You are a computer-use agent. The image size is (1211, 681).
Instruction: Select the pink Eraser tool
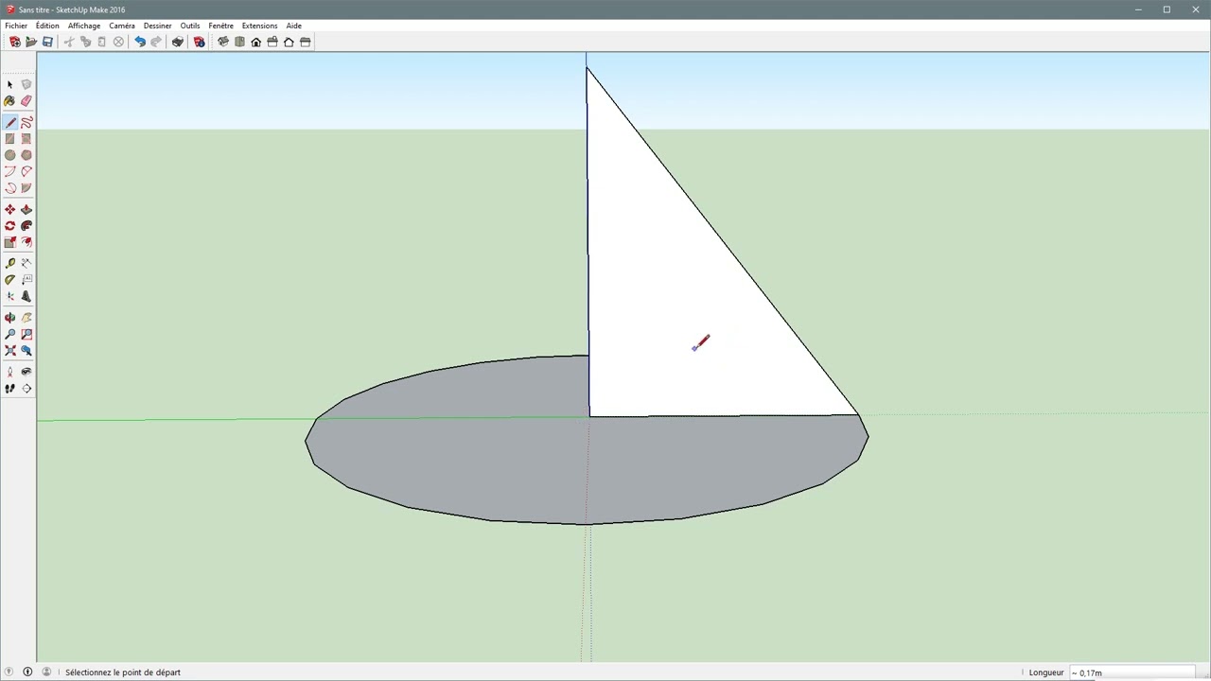[26, 101]
